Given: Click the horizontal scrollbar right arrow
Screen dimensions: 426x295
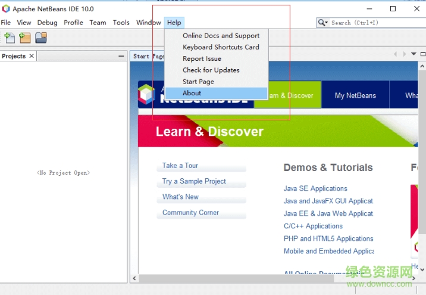Looking at the screenshot, I should click(x=414, y=278).
